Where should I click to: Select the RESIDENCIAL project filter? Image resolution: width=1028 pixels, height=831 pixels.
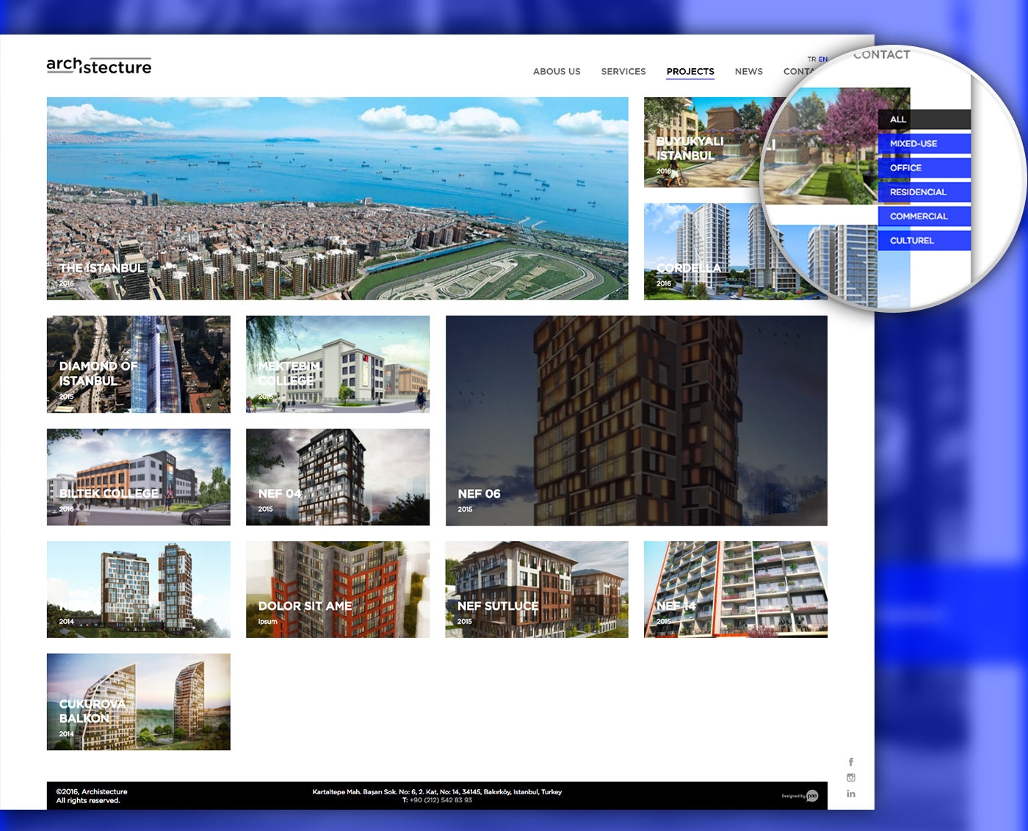tap(924, 192)
